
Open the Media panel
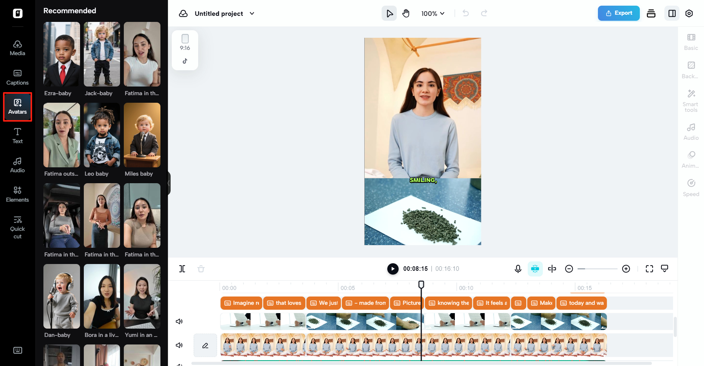[x=17, y=48]
